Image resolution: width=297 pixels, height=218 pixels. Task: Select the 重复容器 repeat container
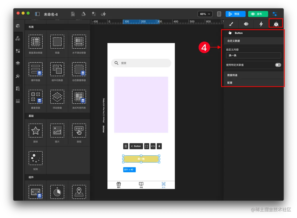coord(35,99)
